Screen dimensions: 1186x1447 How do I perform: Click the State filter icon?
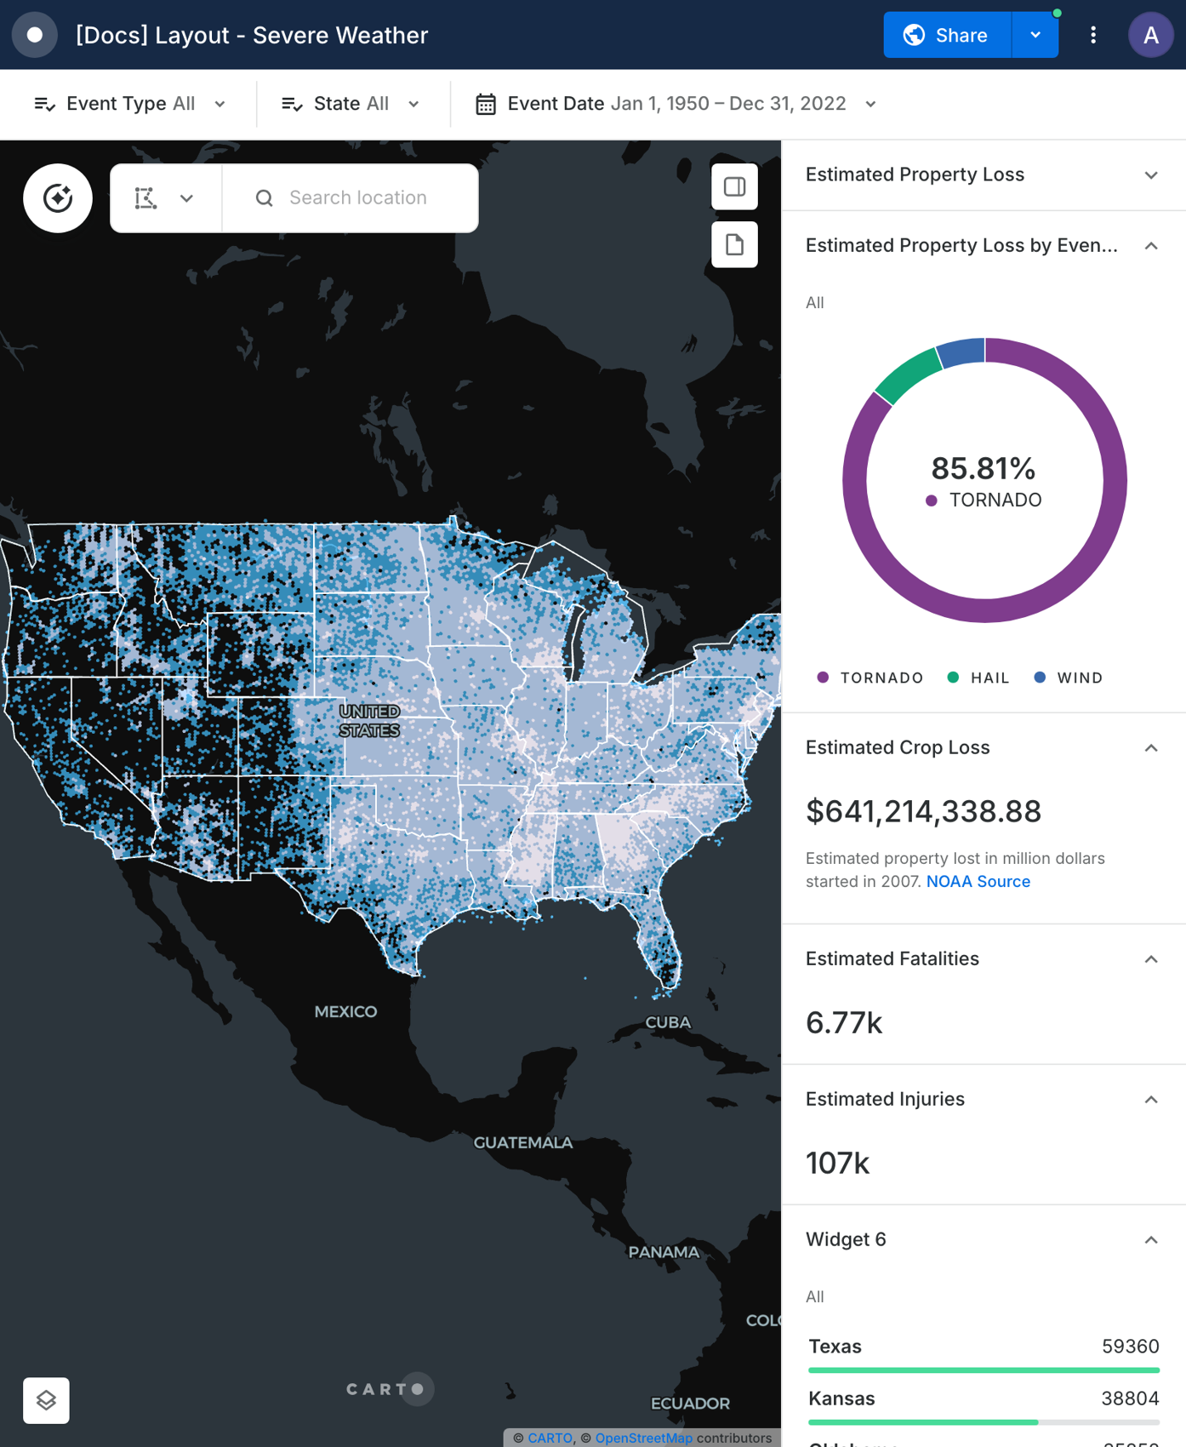click(x=292, y=104)
